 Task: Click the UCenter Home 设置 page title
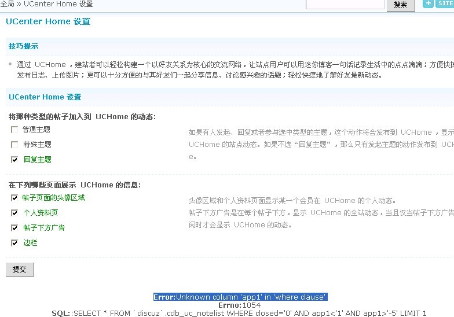(48, 21)
